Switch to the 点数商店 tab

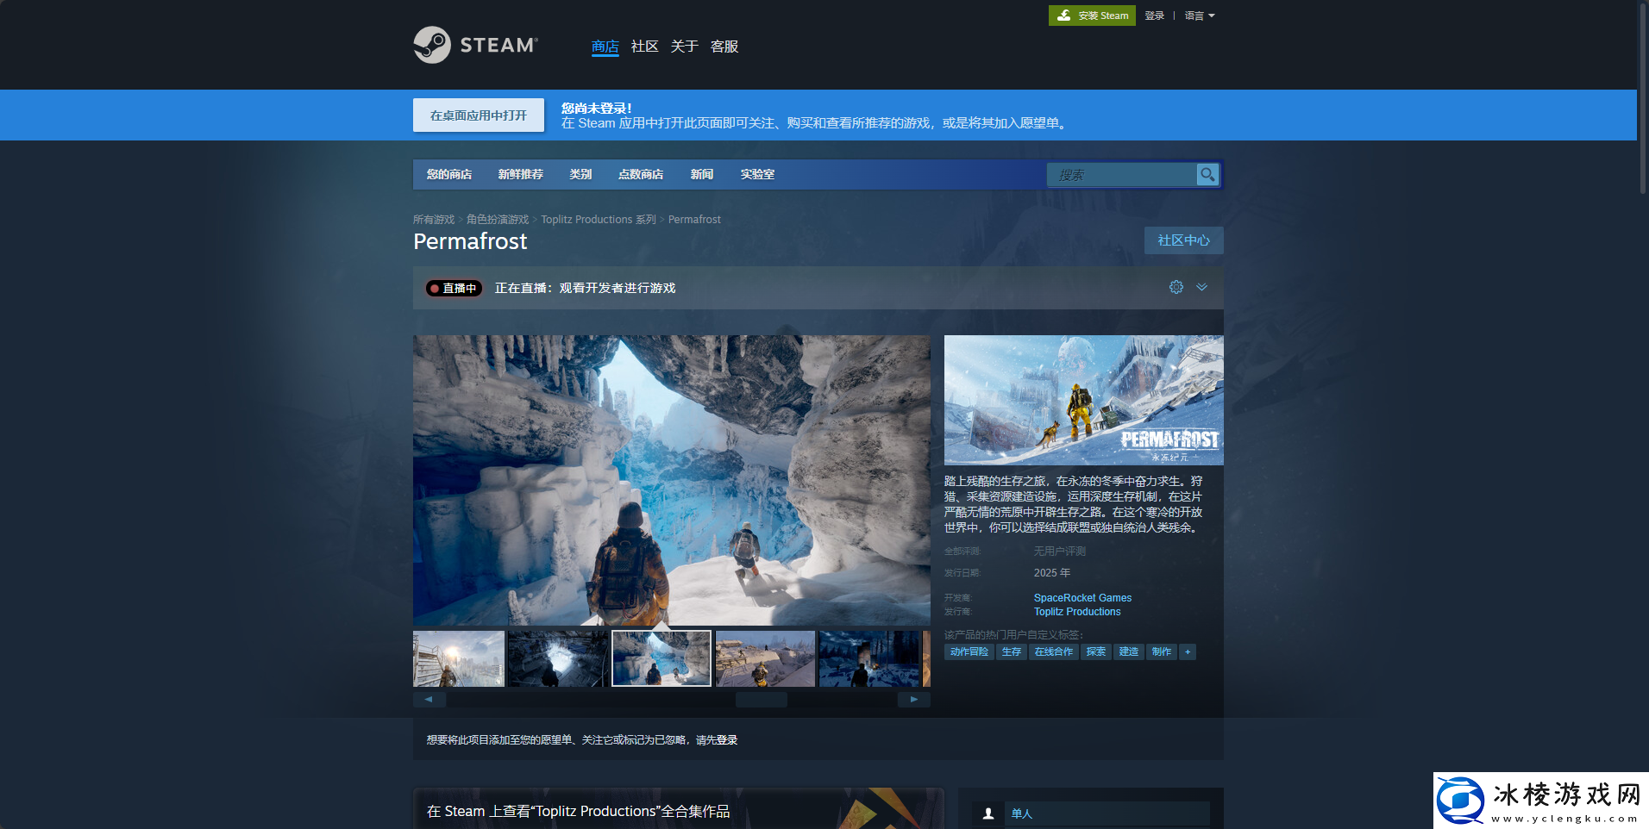point(640,174)
